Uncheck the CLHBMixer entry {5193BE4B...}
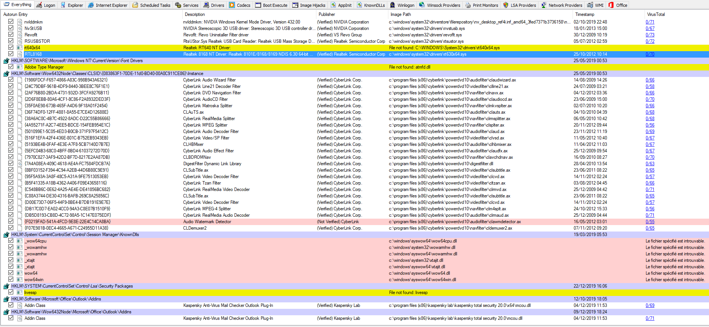This screenshot has height=327, width=709. tap(11, 144)
